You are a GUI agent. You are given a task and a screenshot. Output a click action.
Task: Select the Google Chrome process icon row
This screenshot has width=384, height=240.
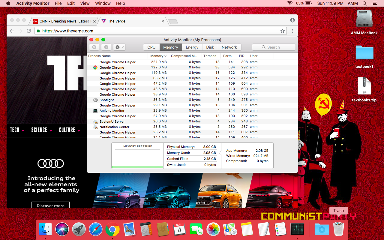click(95, 67)
